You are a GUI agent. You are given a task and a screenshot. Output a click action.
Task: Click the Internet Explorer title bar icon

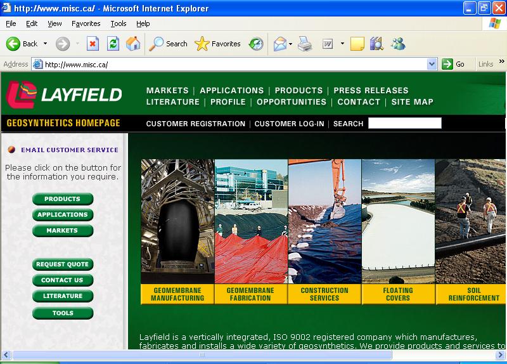coord(6,8)
